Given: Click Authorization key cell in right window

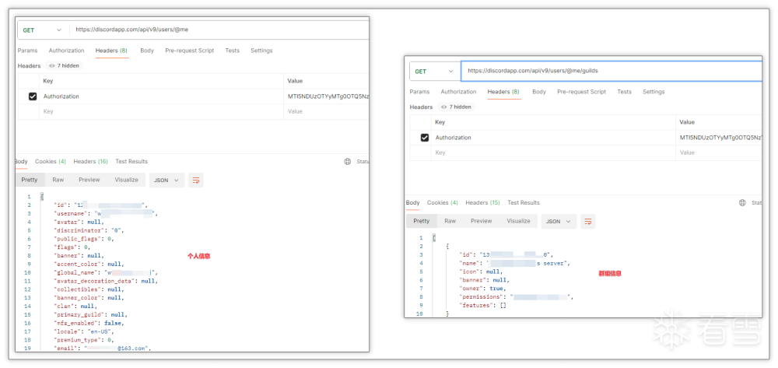Looking at the screenshot, I should click(553, 138).
